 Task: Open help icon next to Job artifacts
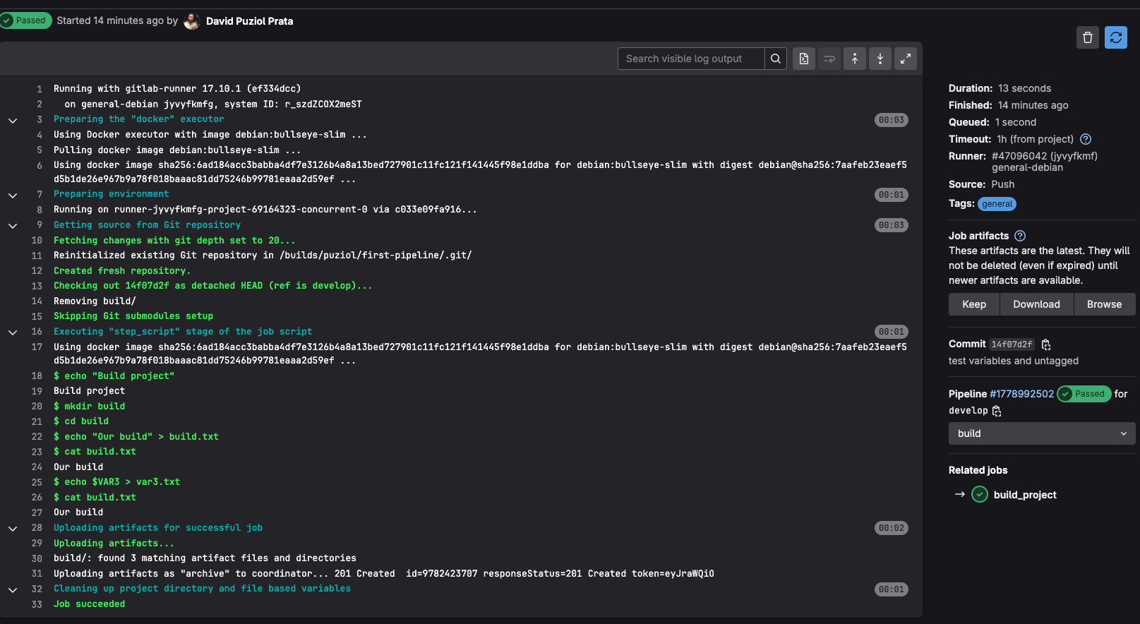point(1020,236)
